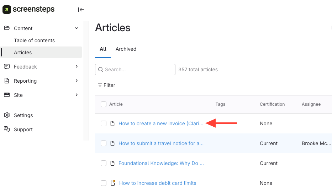
Task: Open the Filter options
Action: [x=106, y=85]
